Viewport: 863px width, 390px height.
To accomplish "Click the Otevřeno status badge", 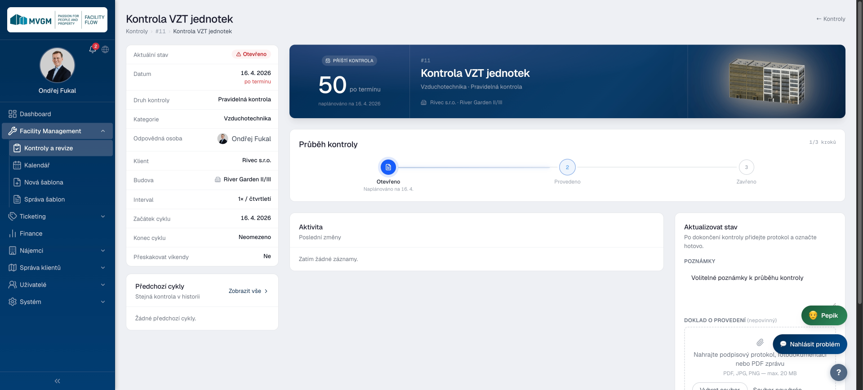I will tap(251, 54).
